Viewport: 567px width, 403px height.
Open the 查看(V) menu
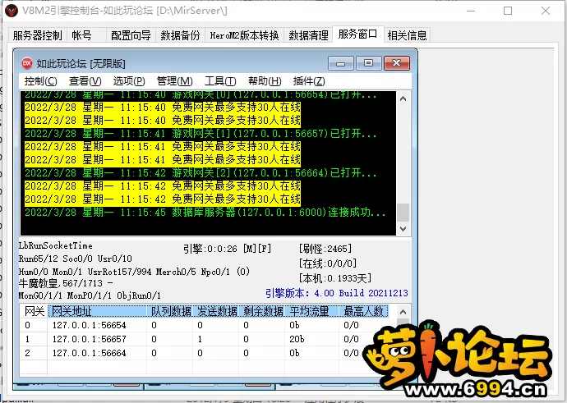click(85, 81)
